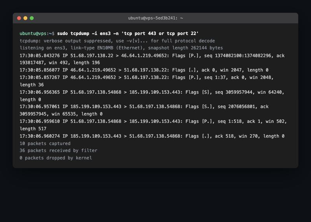
Task: Click '36 packets received by filter'
Action: (x=58, y=150)
